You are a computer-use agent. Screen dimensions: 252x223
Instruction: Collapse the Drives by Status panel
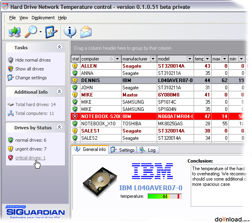(60, 127)
